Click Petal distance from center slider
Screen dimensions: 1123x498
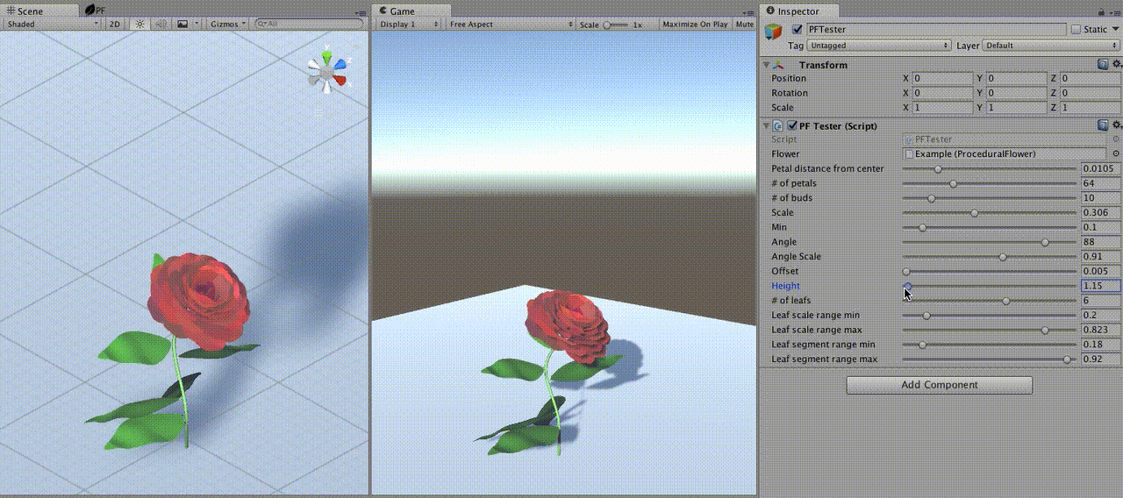[x=989, y=168]
